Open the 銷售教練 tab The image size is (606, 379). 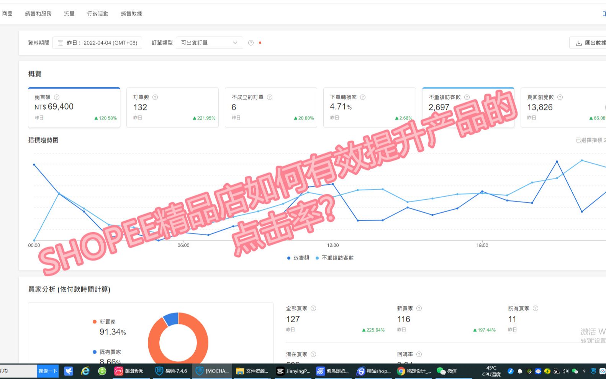[x=131, y=14]
